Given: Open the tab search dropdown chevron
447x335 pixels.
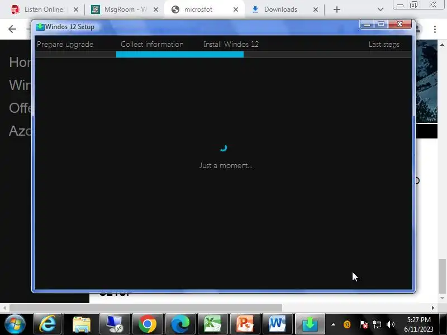Looking at the screenshot, I should click(381, 9).
